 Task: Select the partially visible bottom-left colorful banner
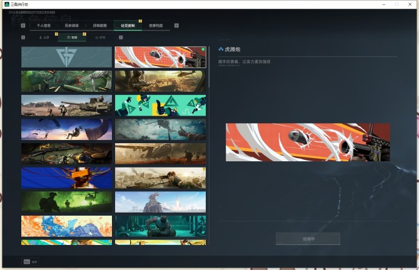[66, 242]
